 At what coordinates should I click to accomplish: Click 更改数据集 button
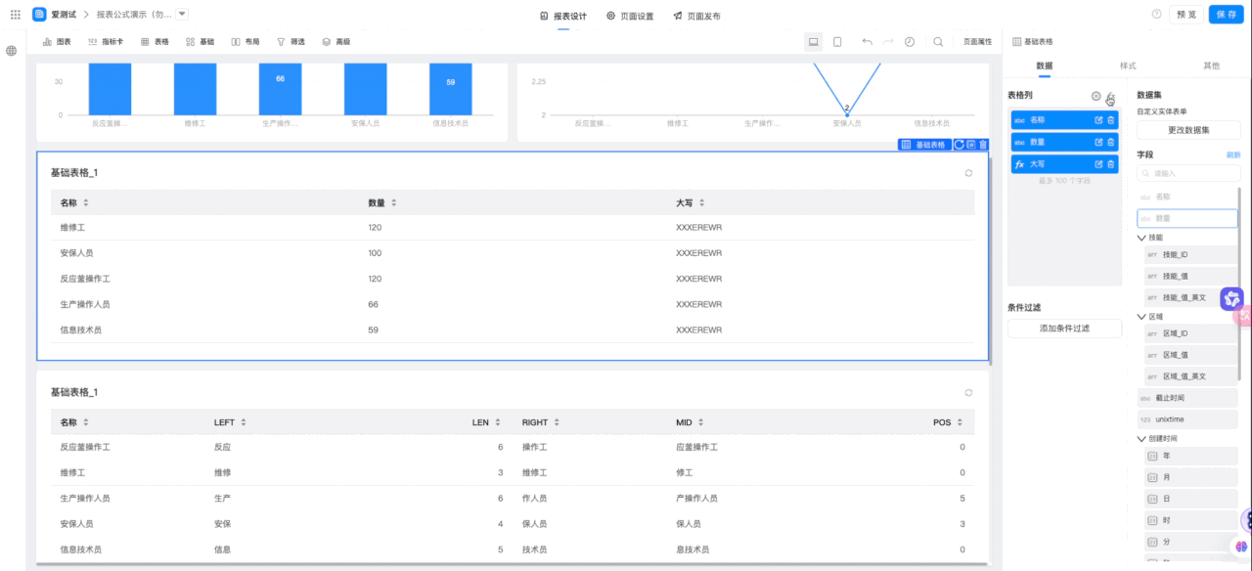pyautogui.click(x=1188, y=130)
